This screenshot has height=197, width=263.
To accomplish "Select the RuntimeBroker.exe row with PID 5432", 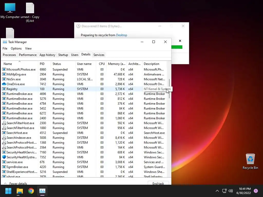I will pos(84,109).
